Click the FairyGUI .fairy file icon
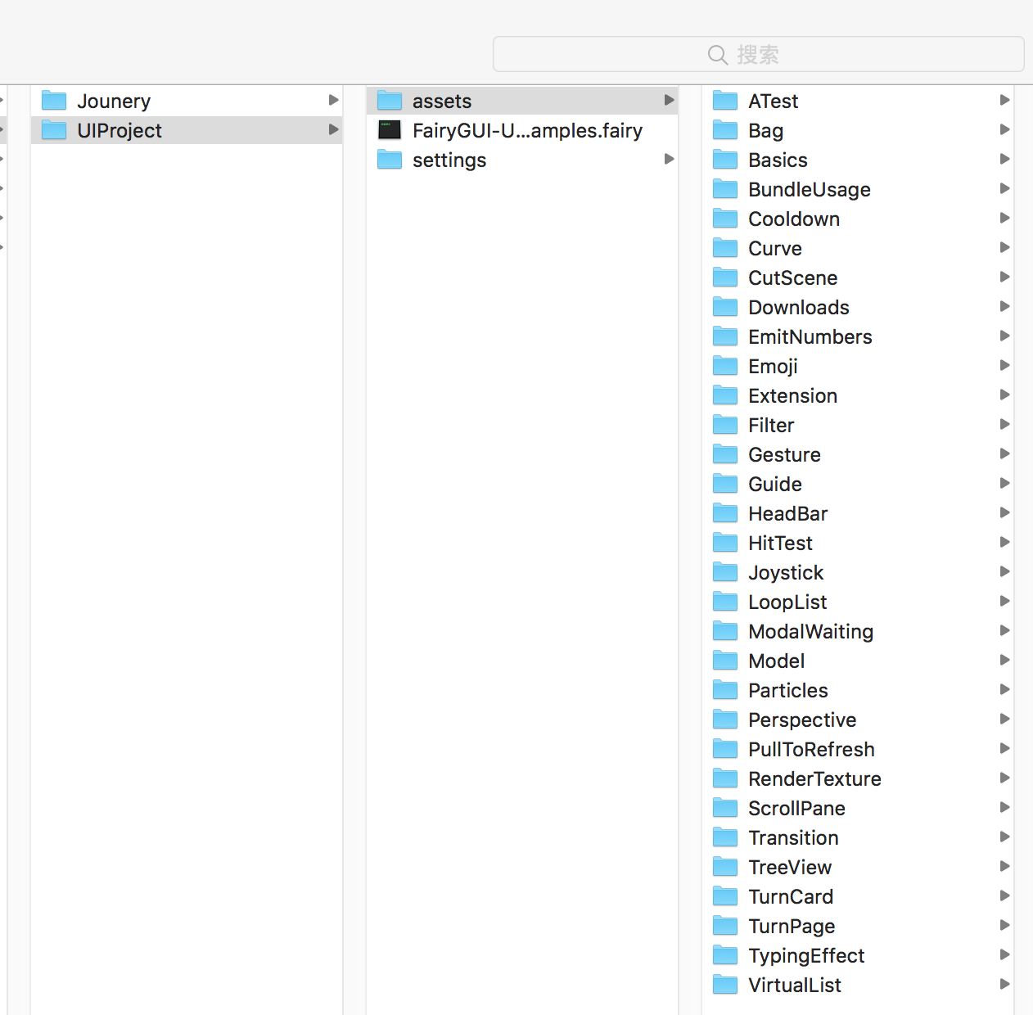 click(x=390, y=130)
